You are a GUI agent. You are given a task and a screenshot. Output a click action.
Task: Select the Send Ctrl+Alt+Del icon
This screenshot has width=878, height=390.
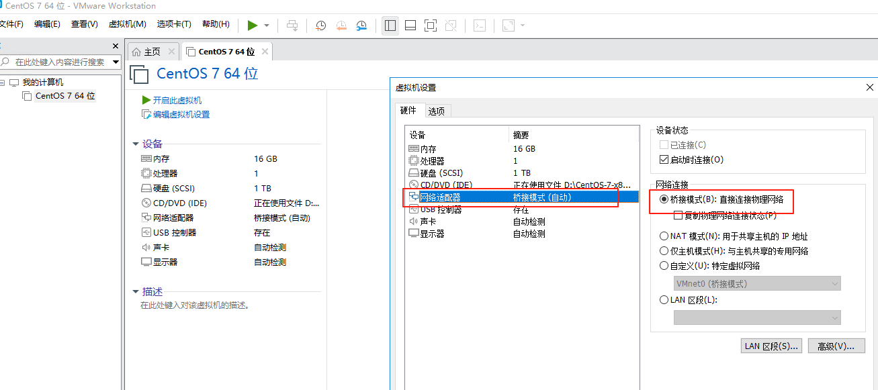point(292,25)
